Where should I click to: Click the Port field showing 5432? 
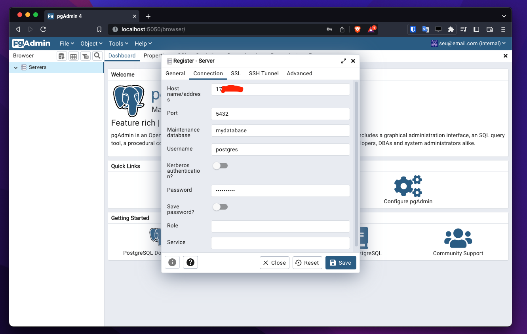click(x=280, y=114)
